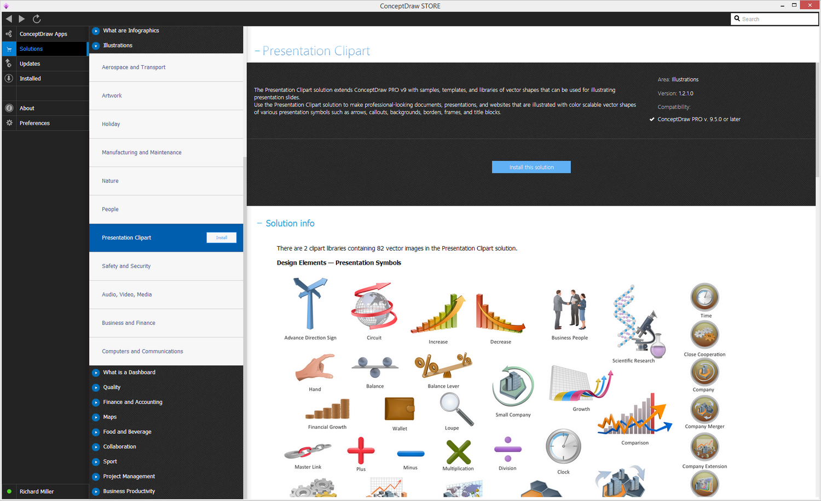Screen dimensions: 821x501
Task: Select the Hand clipart image
Action: 315,368
